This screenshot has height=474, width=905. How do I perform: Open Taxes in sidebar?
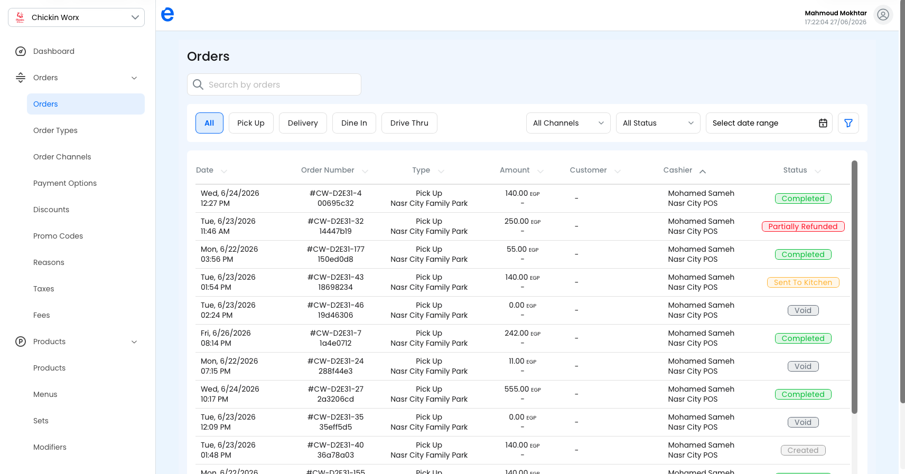click(44, 289)
